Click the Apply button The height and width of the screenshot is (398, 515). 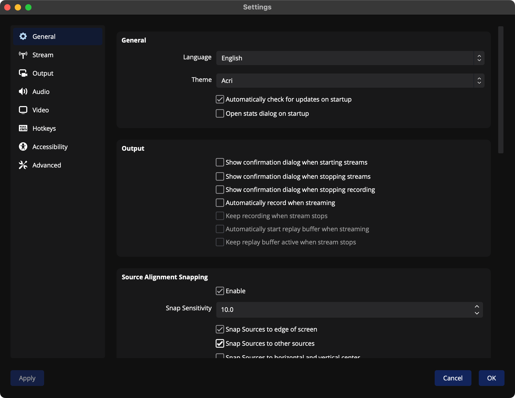27,378
